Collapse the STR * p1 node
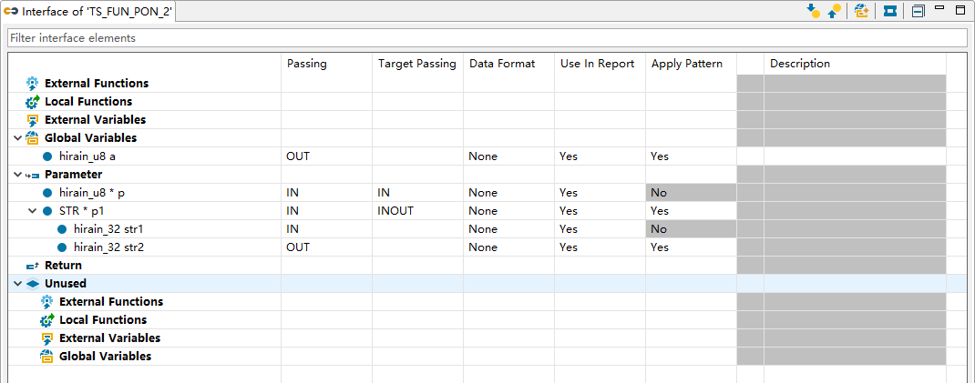Screen dimensions: 975x383 click(x=34, y=211)
